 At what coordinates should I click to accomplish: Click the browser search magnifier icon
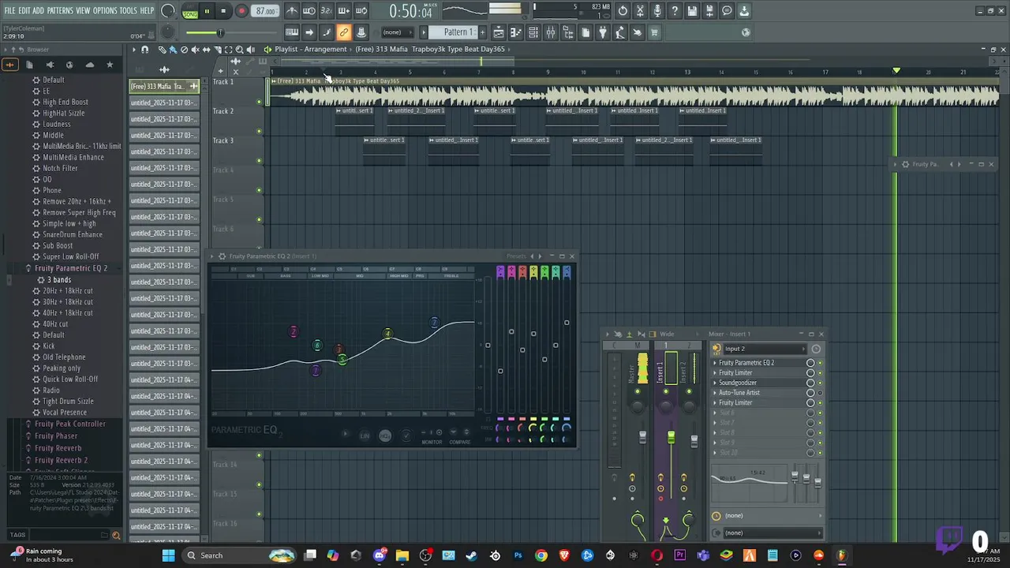[116, 536]
